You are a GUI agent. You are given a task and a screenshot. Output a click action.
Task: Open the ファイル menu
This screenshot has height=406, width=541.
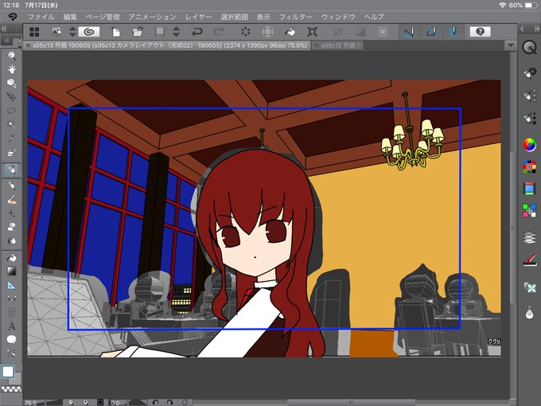(x=41, y=17)
